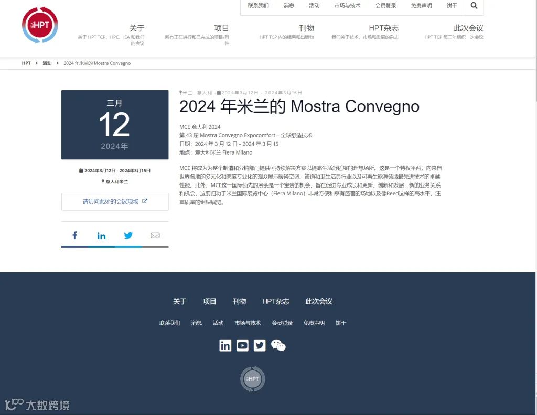Open footer 关于 link
537x415 pixels.
[180, 301]
